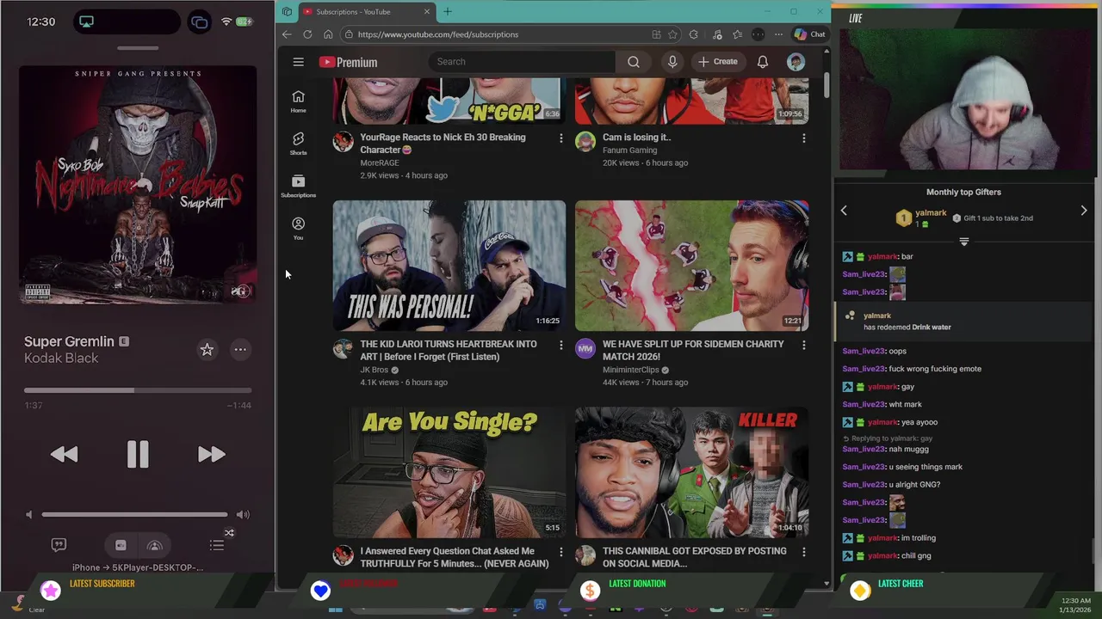Screen dimensions: 1102x619
Task: Show next Monthly top Gifters entry
Action: [x=1084, y=211]
